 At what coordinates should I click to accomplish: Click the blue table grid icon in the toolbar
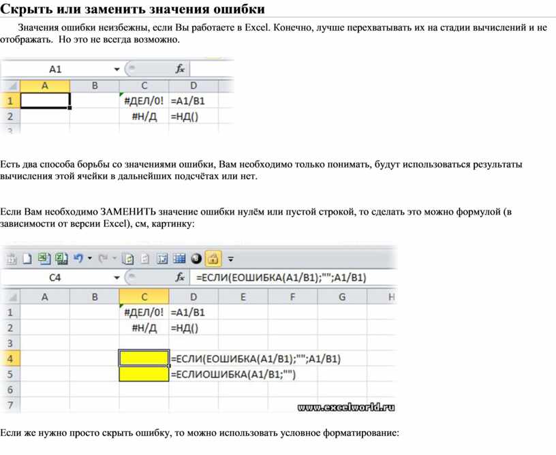pos(179,259)
